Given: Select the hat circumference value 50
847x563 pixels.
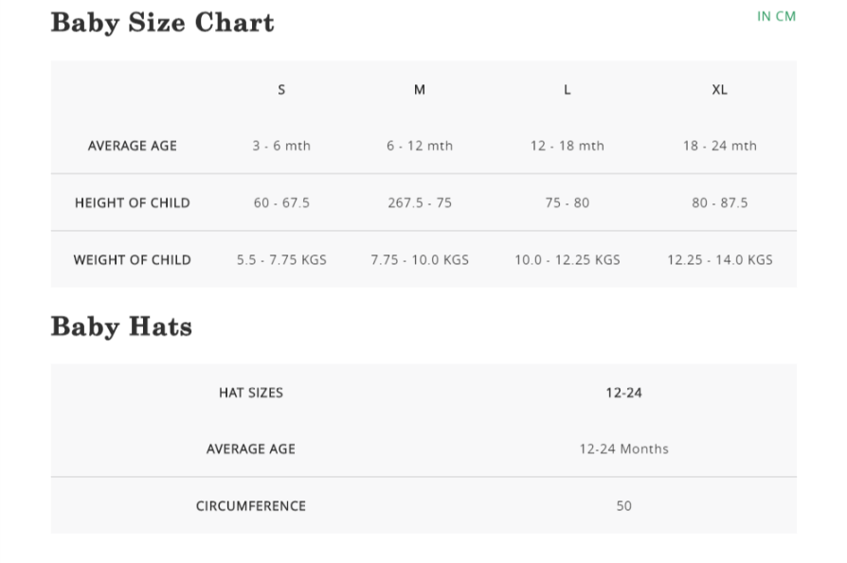Looking at the screenshot, I should click(623, 506).
